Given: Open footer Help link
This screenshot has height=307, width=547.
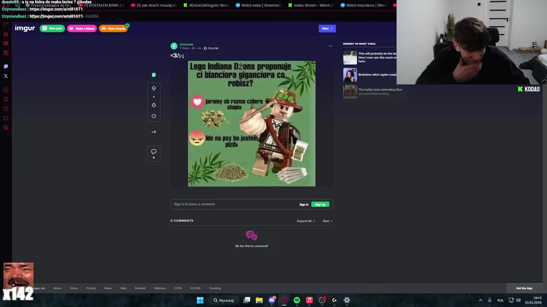Looking at the screenshot, I should point(123,288).
